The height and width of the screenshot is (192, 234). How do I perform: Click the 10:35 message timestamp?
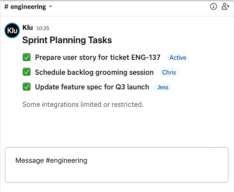[43, 28]
